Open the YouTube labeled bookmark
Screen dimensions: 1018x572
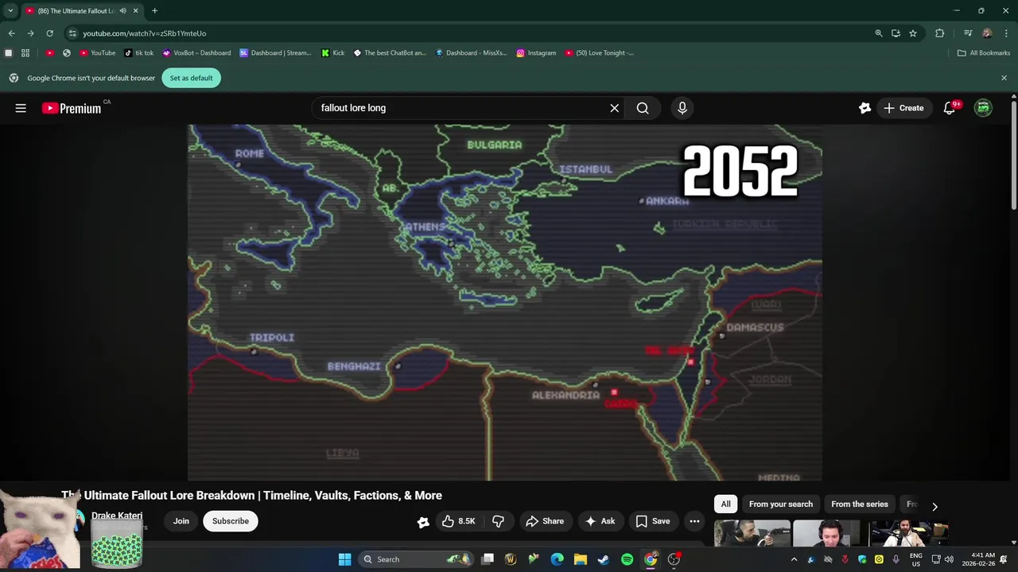[97, 53]
